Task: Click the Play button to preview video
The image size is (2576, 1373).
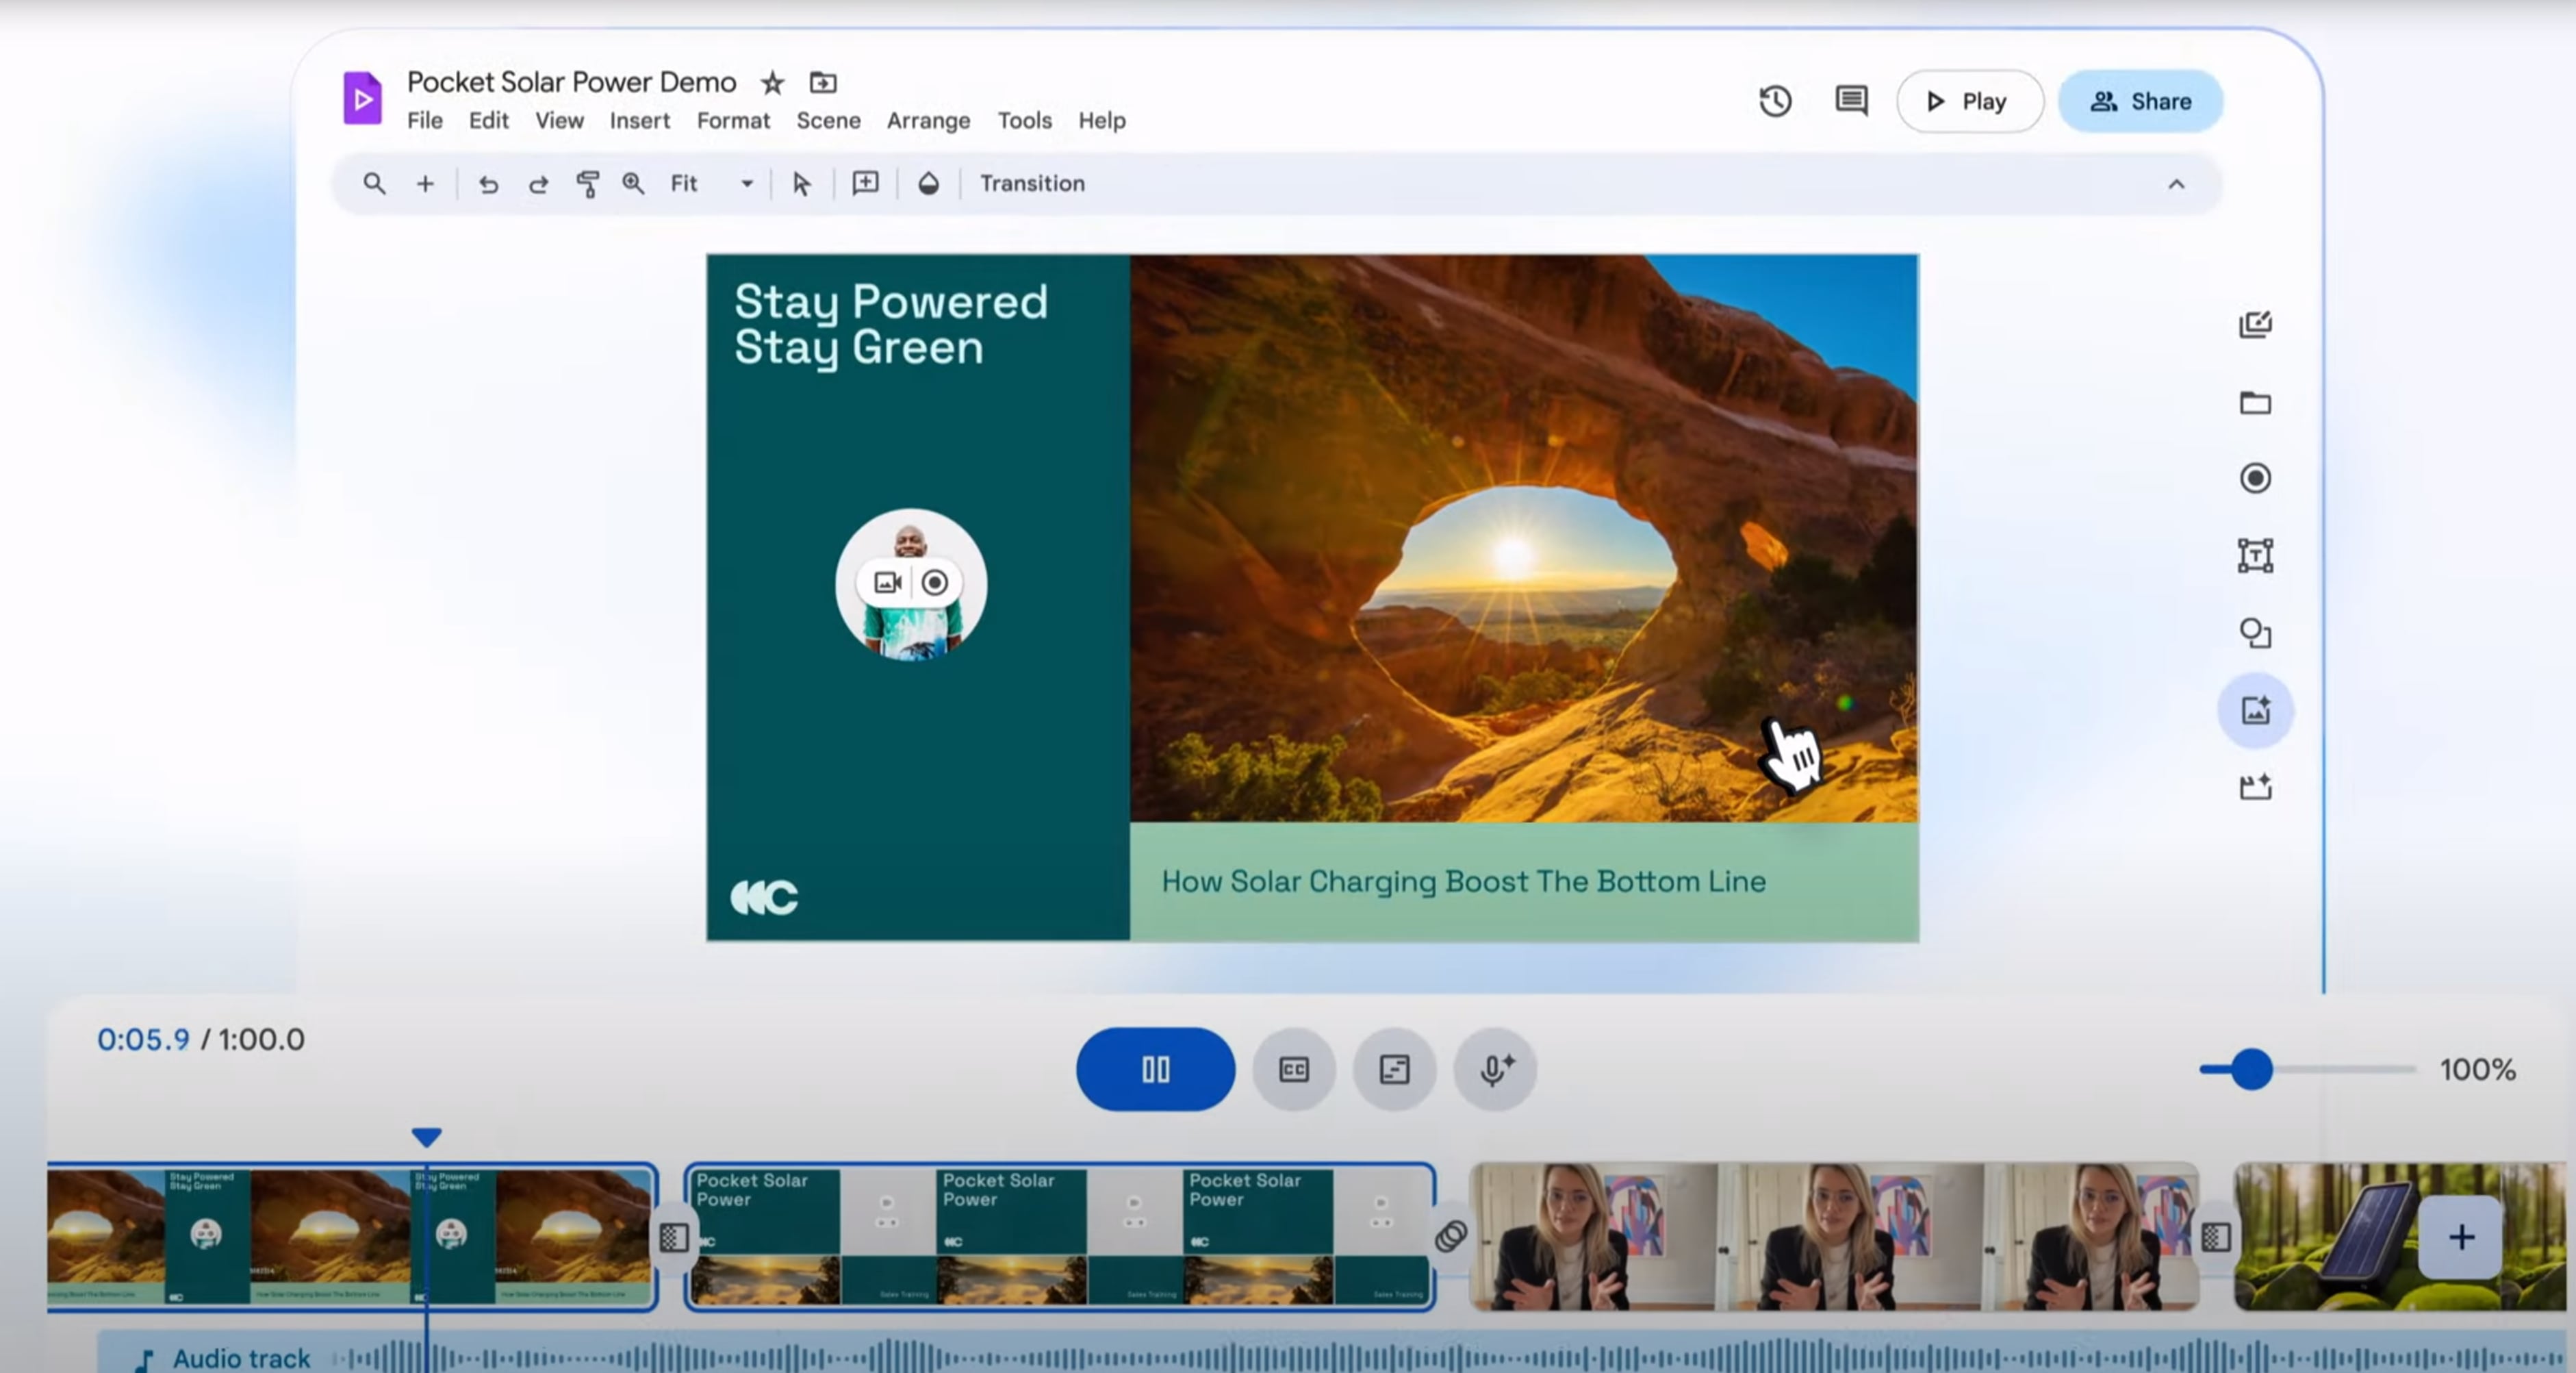Action: 1968,101
